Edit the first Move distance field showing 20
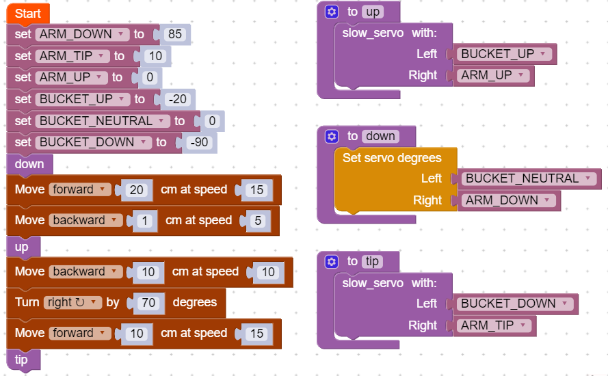Screen dimensions: 608x376 click(137, 190)
